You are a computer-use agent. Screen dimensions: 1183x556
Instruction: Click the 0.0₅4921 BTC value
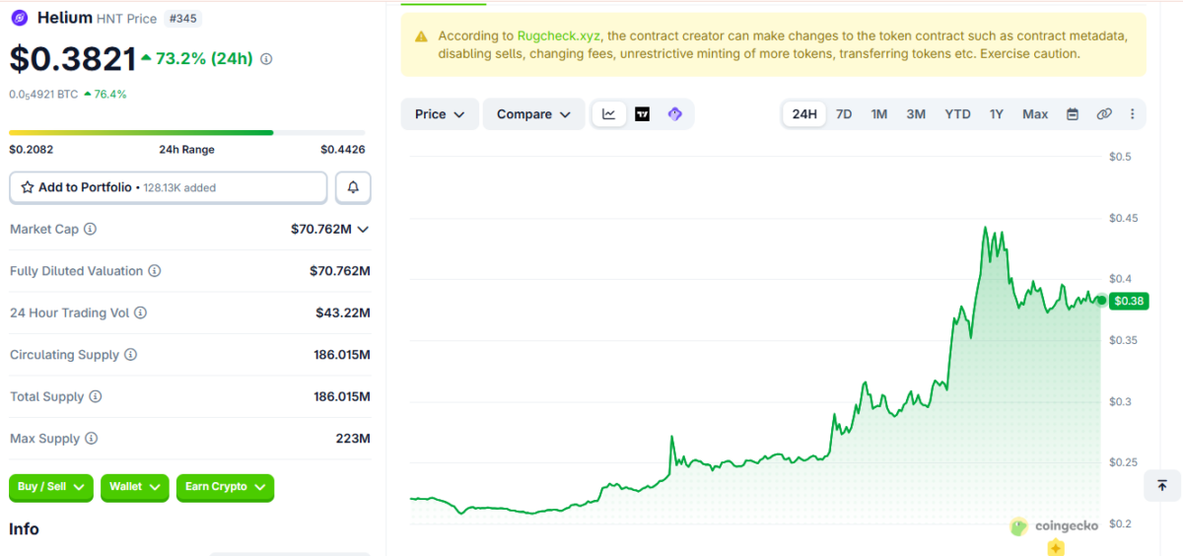coord(43,95)
